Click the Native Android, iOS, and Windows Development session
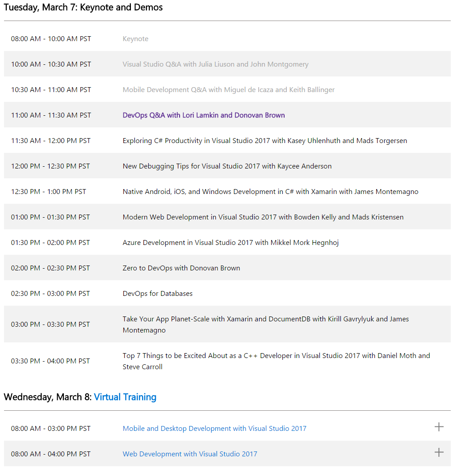Screen dimensions: 453x472 tap(270, 191)
